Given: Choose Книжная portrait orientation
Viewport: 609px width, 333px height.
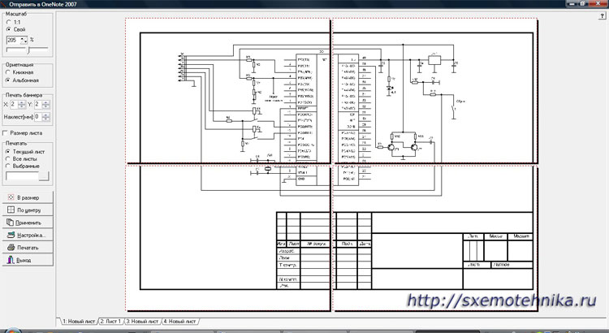Looking at the screenshot, I should 9,72.
